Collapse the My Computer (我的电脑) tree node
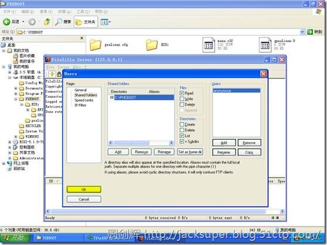This screenshot has width=327, height=245. pyautogui.click(x=4, y=67)
